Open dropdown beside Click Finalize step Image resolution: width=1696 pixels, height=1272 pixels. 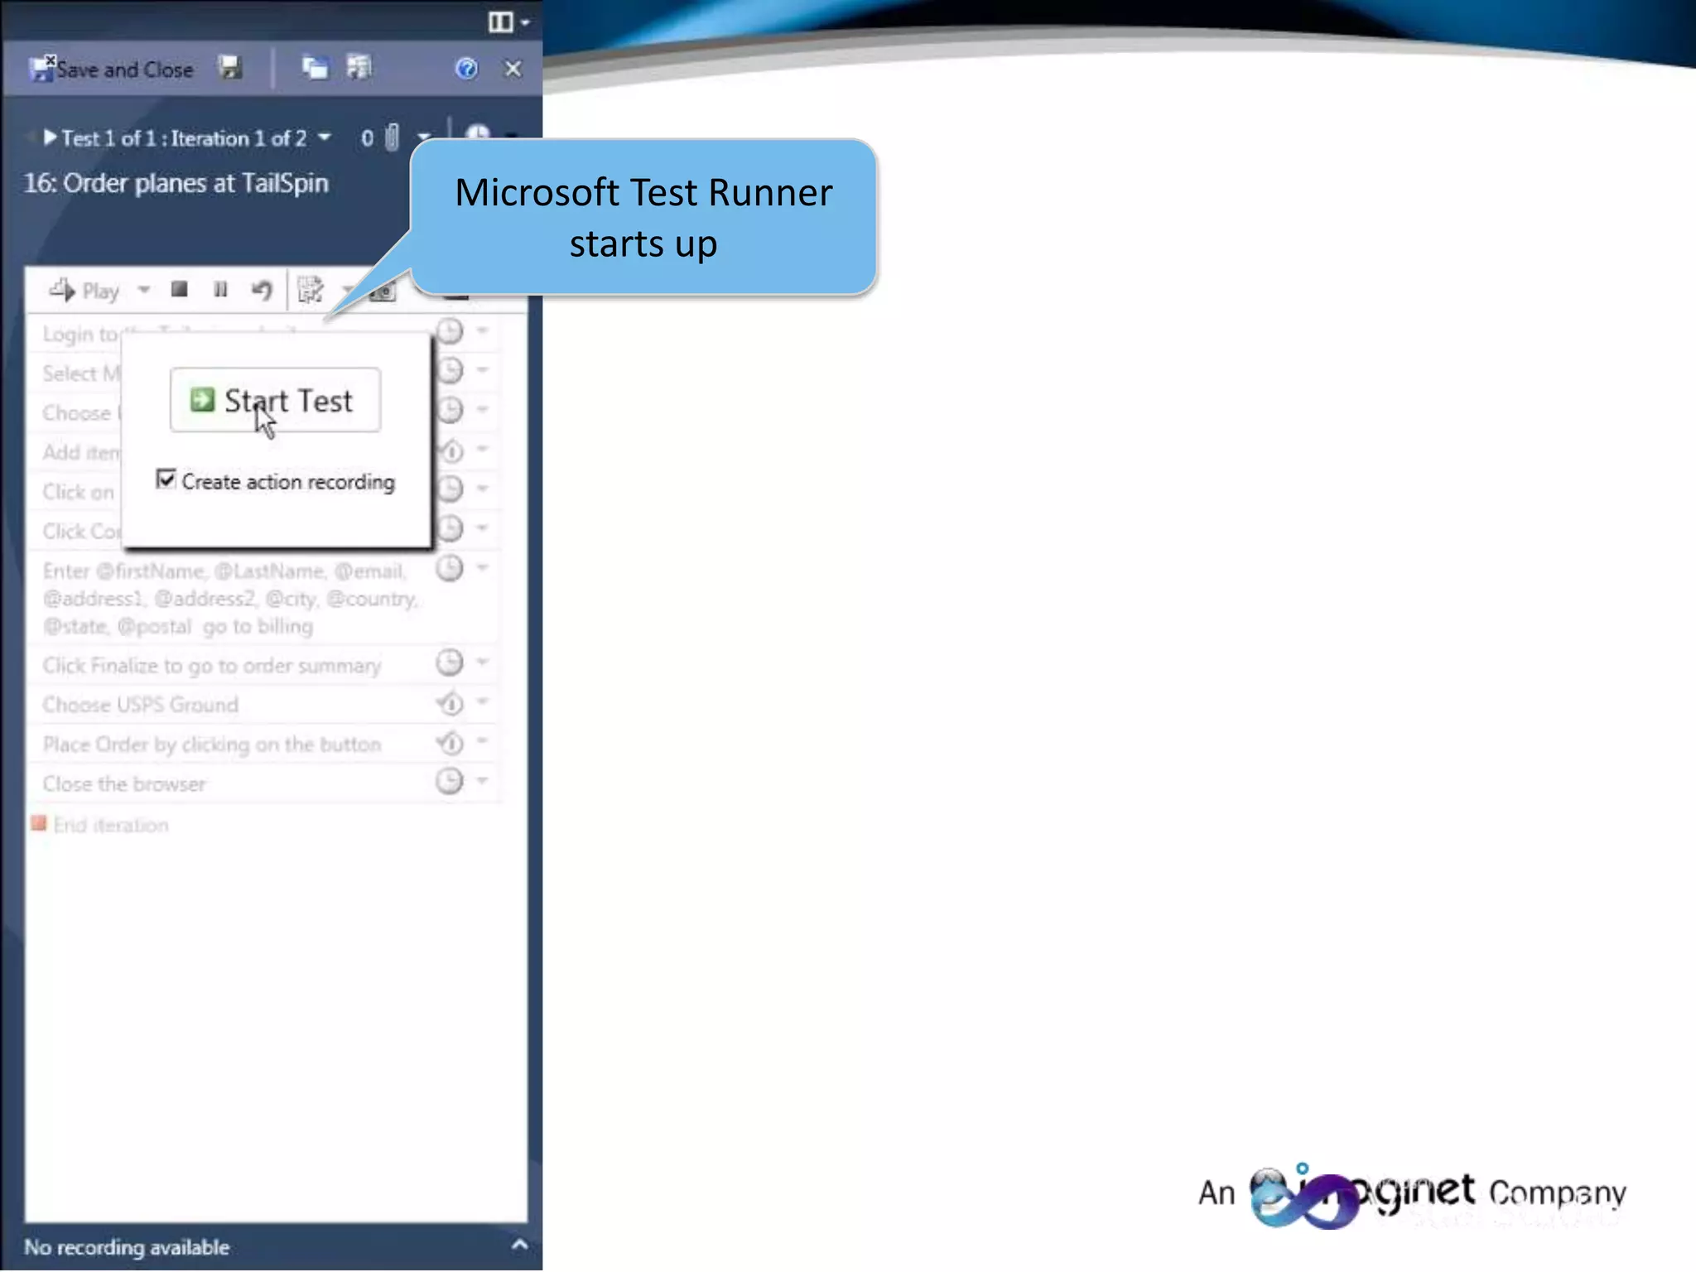pyautogui.click(x=483, y=662)
